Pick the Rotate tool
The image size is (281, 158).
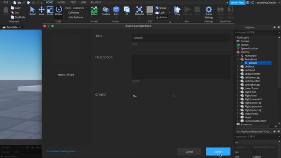pyautogui.click(x=58, y=11)
